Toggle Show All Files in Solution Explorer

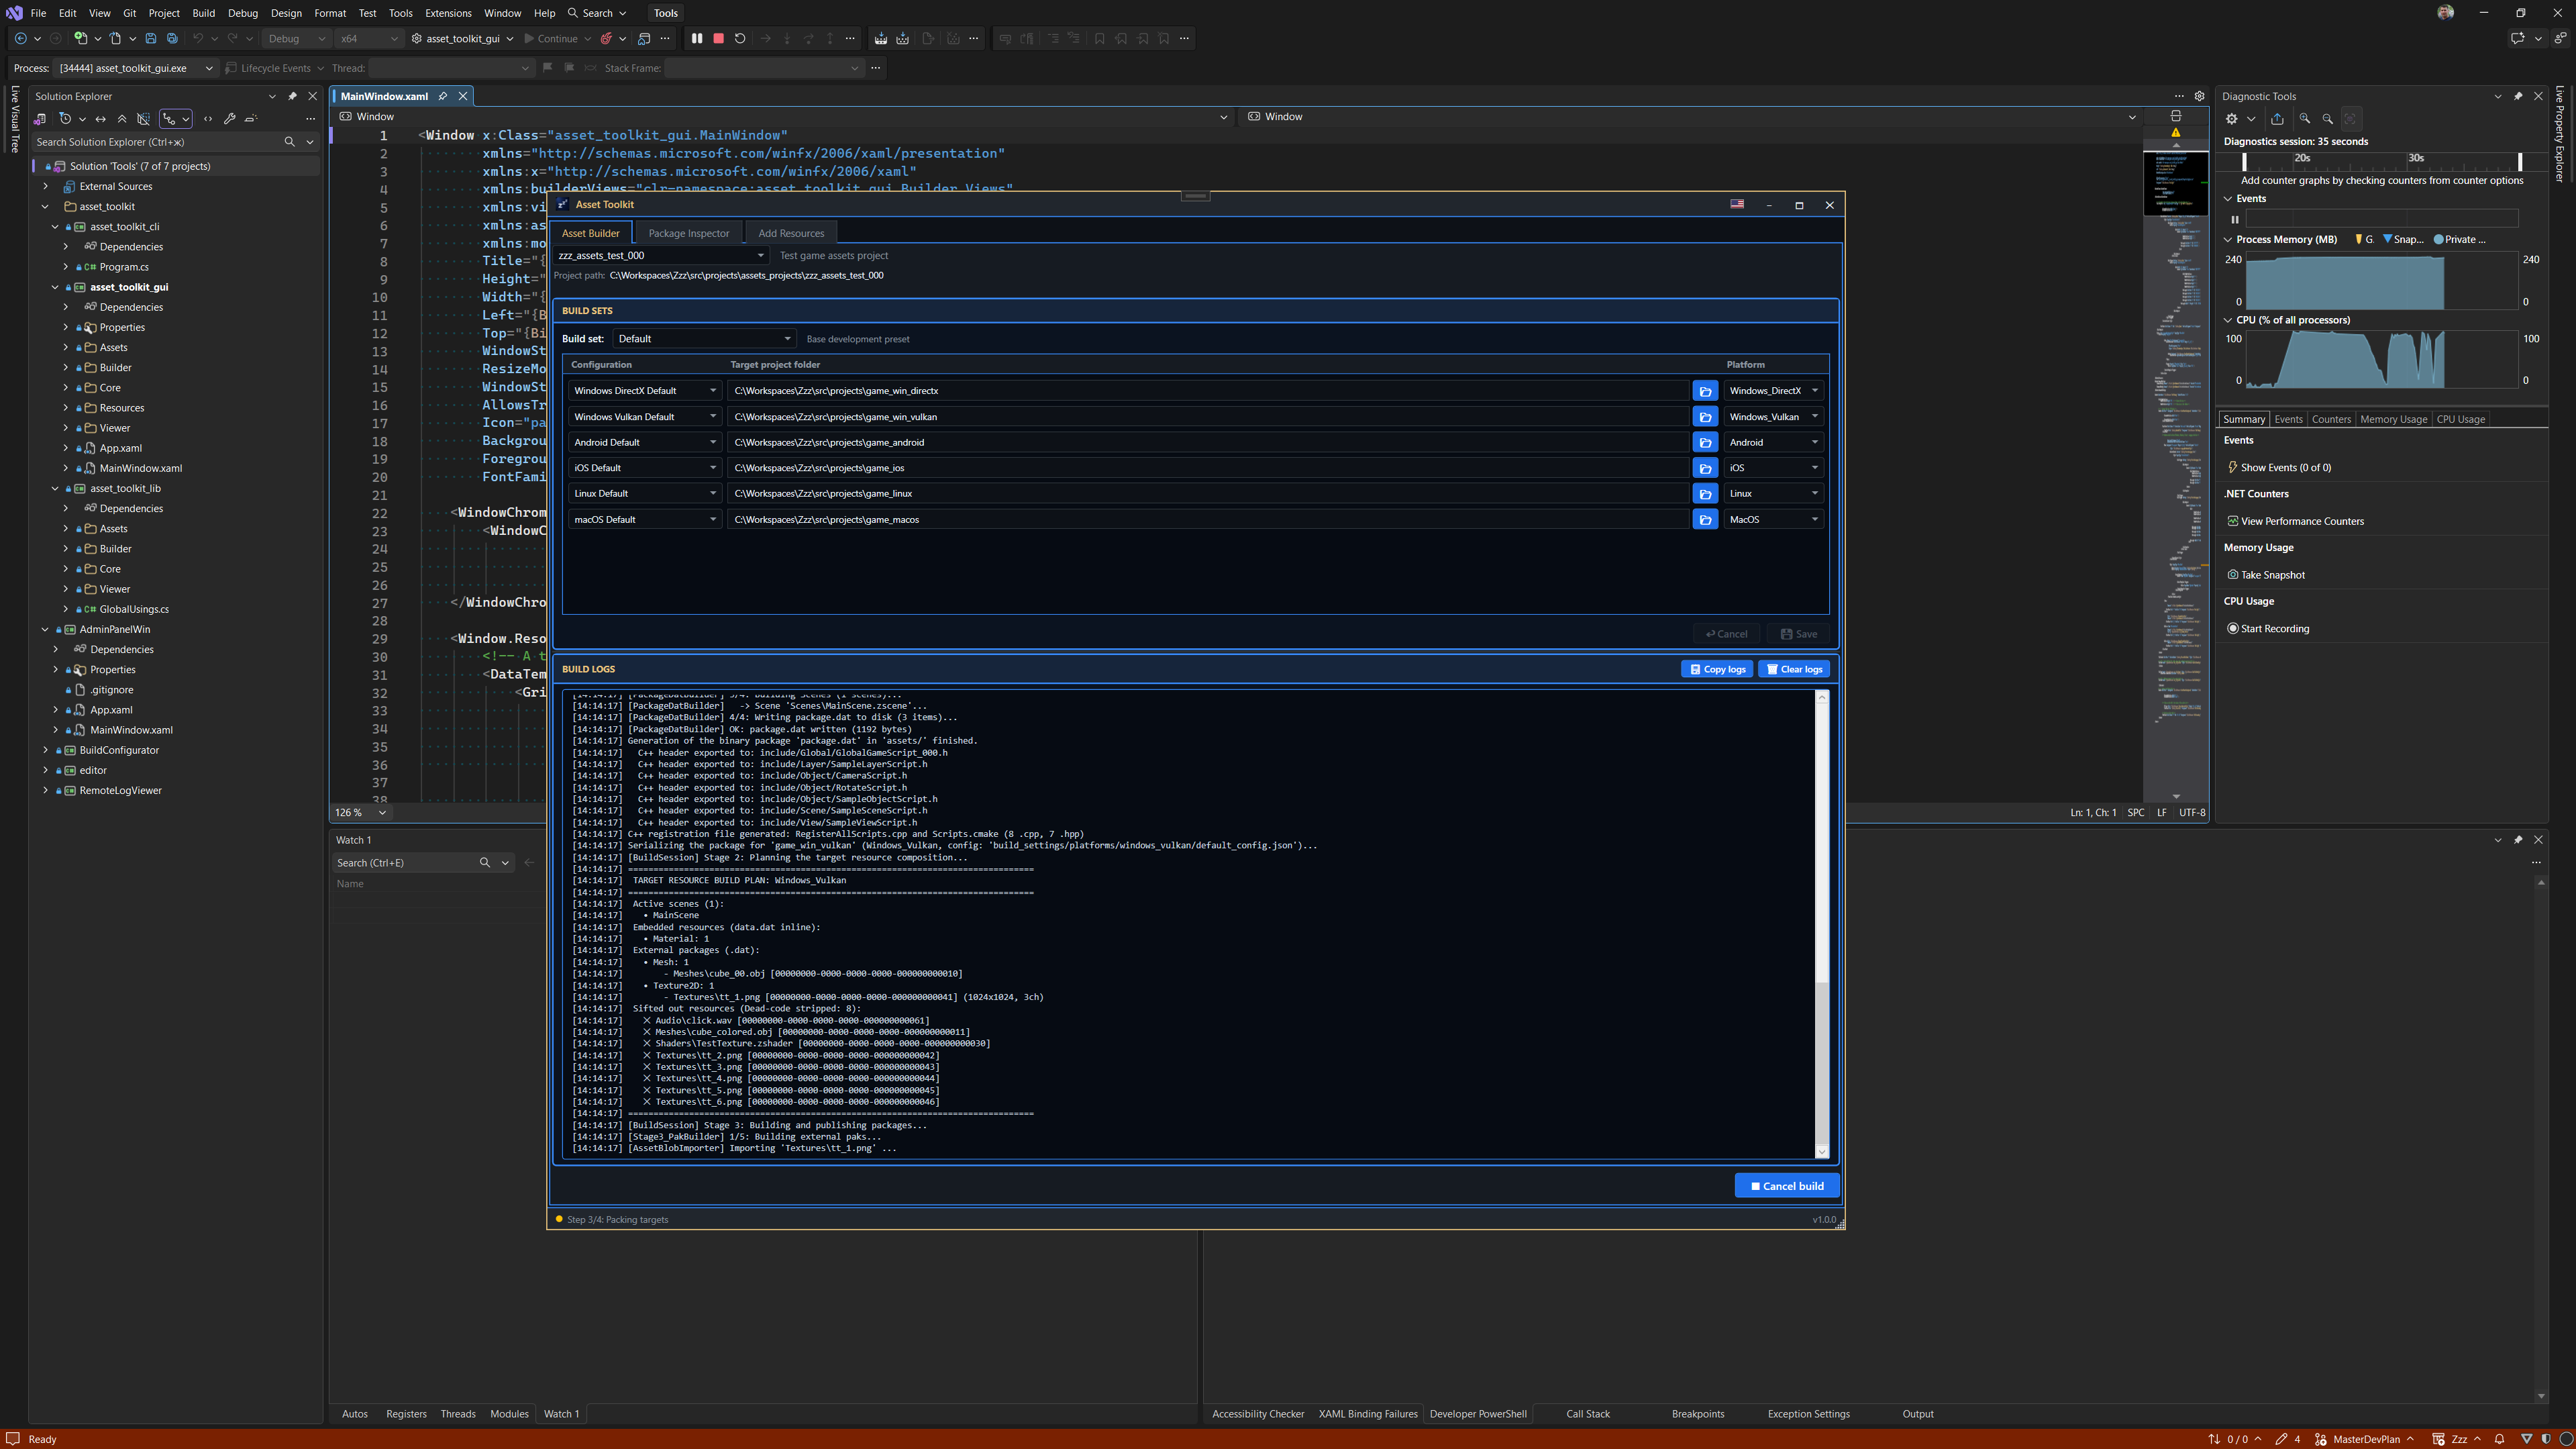tap(144, 119)
